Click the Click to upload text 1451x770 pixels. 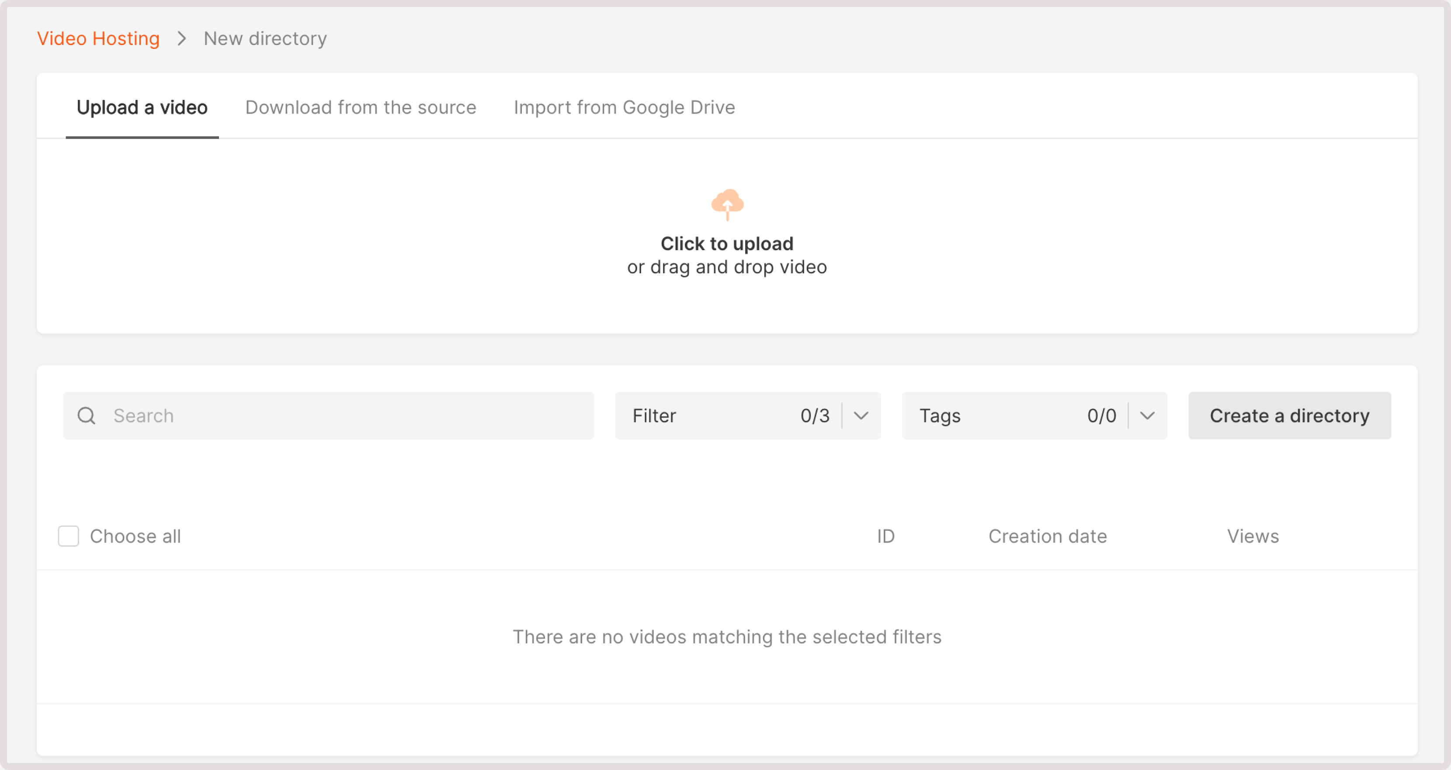[x=727, y=244]
